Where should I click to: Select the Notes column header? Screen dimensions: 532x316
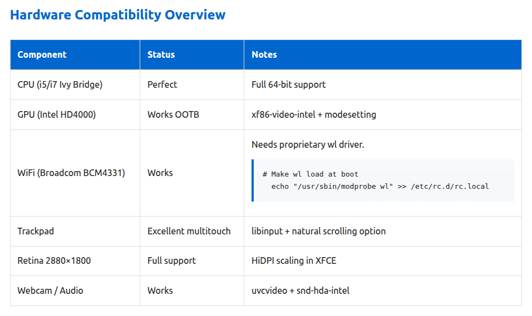point(383,54)
